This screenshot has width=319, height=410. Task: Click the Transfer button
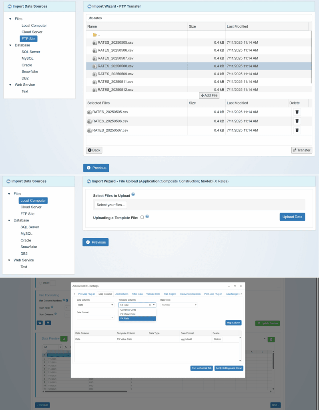pyautogui.click(x=301, y=150)
